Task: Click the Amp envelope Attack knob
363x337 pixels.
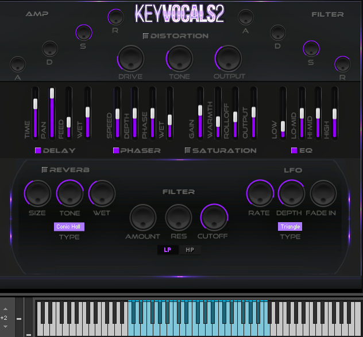Action: 18,64
